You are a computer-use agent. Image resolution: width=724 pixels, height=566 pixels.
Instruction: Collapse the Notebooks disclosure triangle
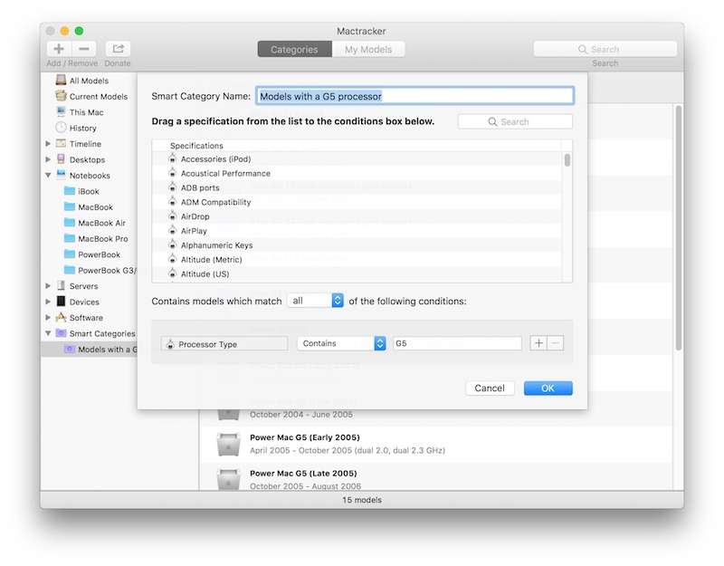pyautogui.click(x=48, y=176)
